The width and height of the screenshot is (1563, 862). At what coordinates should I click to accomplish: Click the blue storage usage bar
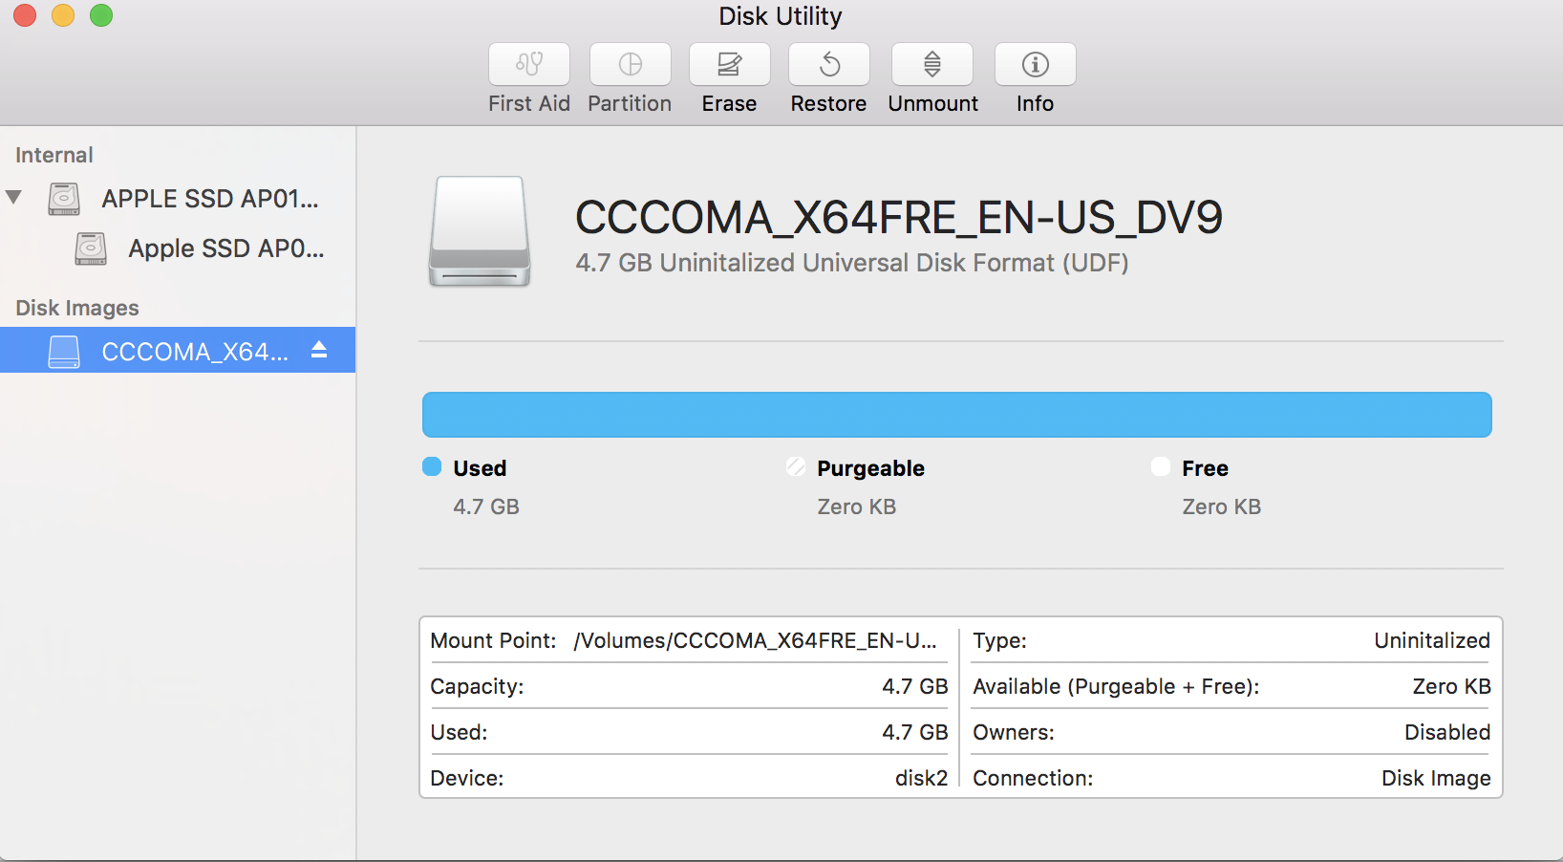[x=956, y=414]
